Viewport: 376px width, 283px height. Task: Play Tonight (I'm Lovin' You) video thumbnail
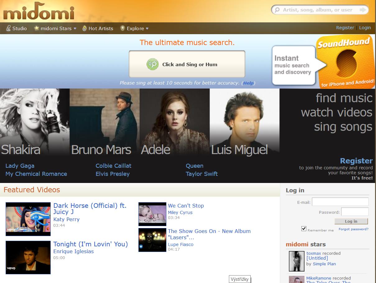pyautogui.click(x=28, y=258)
